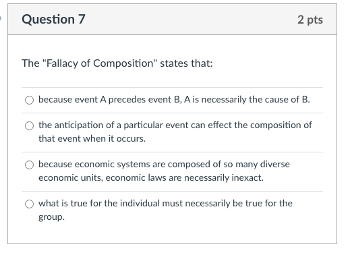Mark the 'economic systems are composed' radio button
350x259 pixels.
click(29, 165)
